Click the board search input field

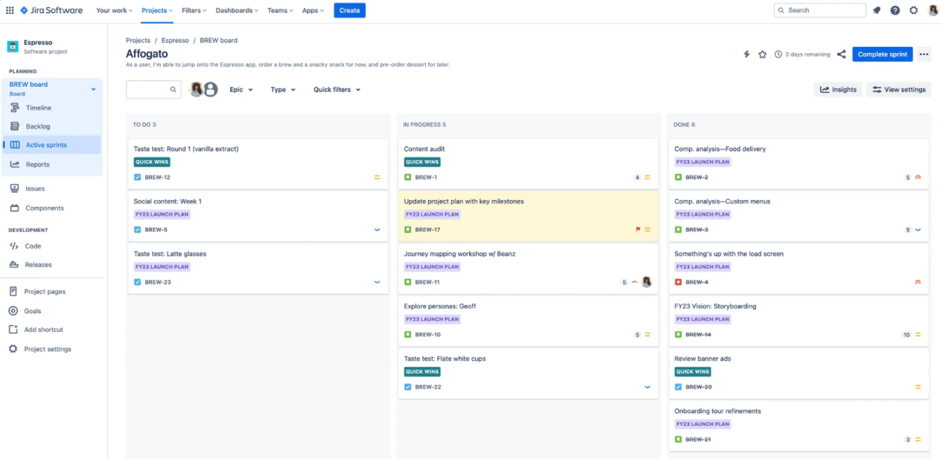tap(153, 89)
